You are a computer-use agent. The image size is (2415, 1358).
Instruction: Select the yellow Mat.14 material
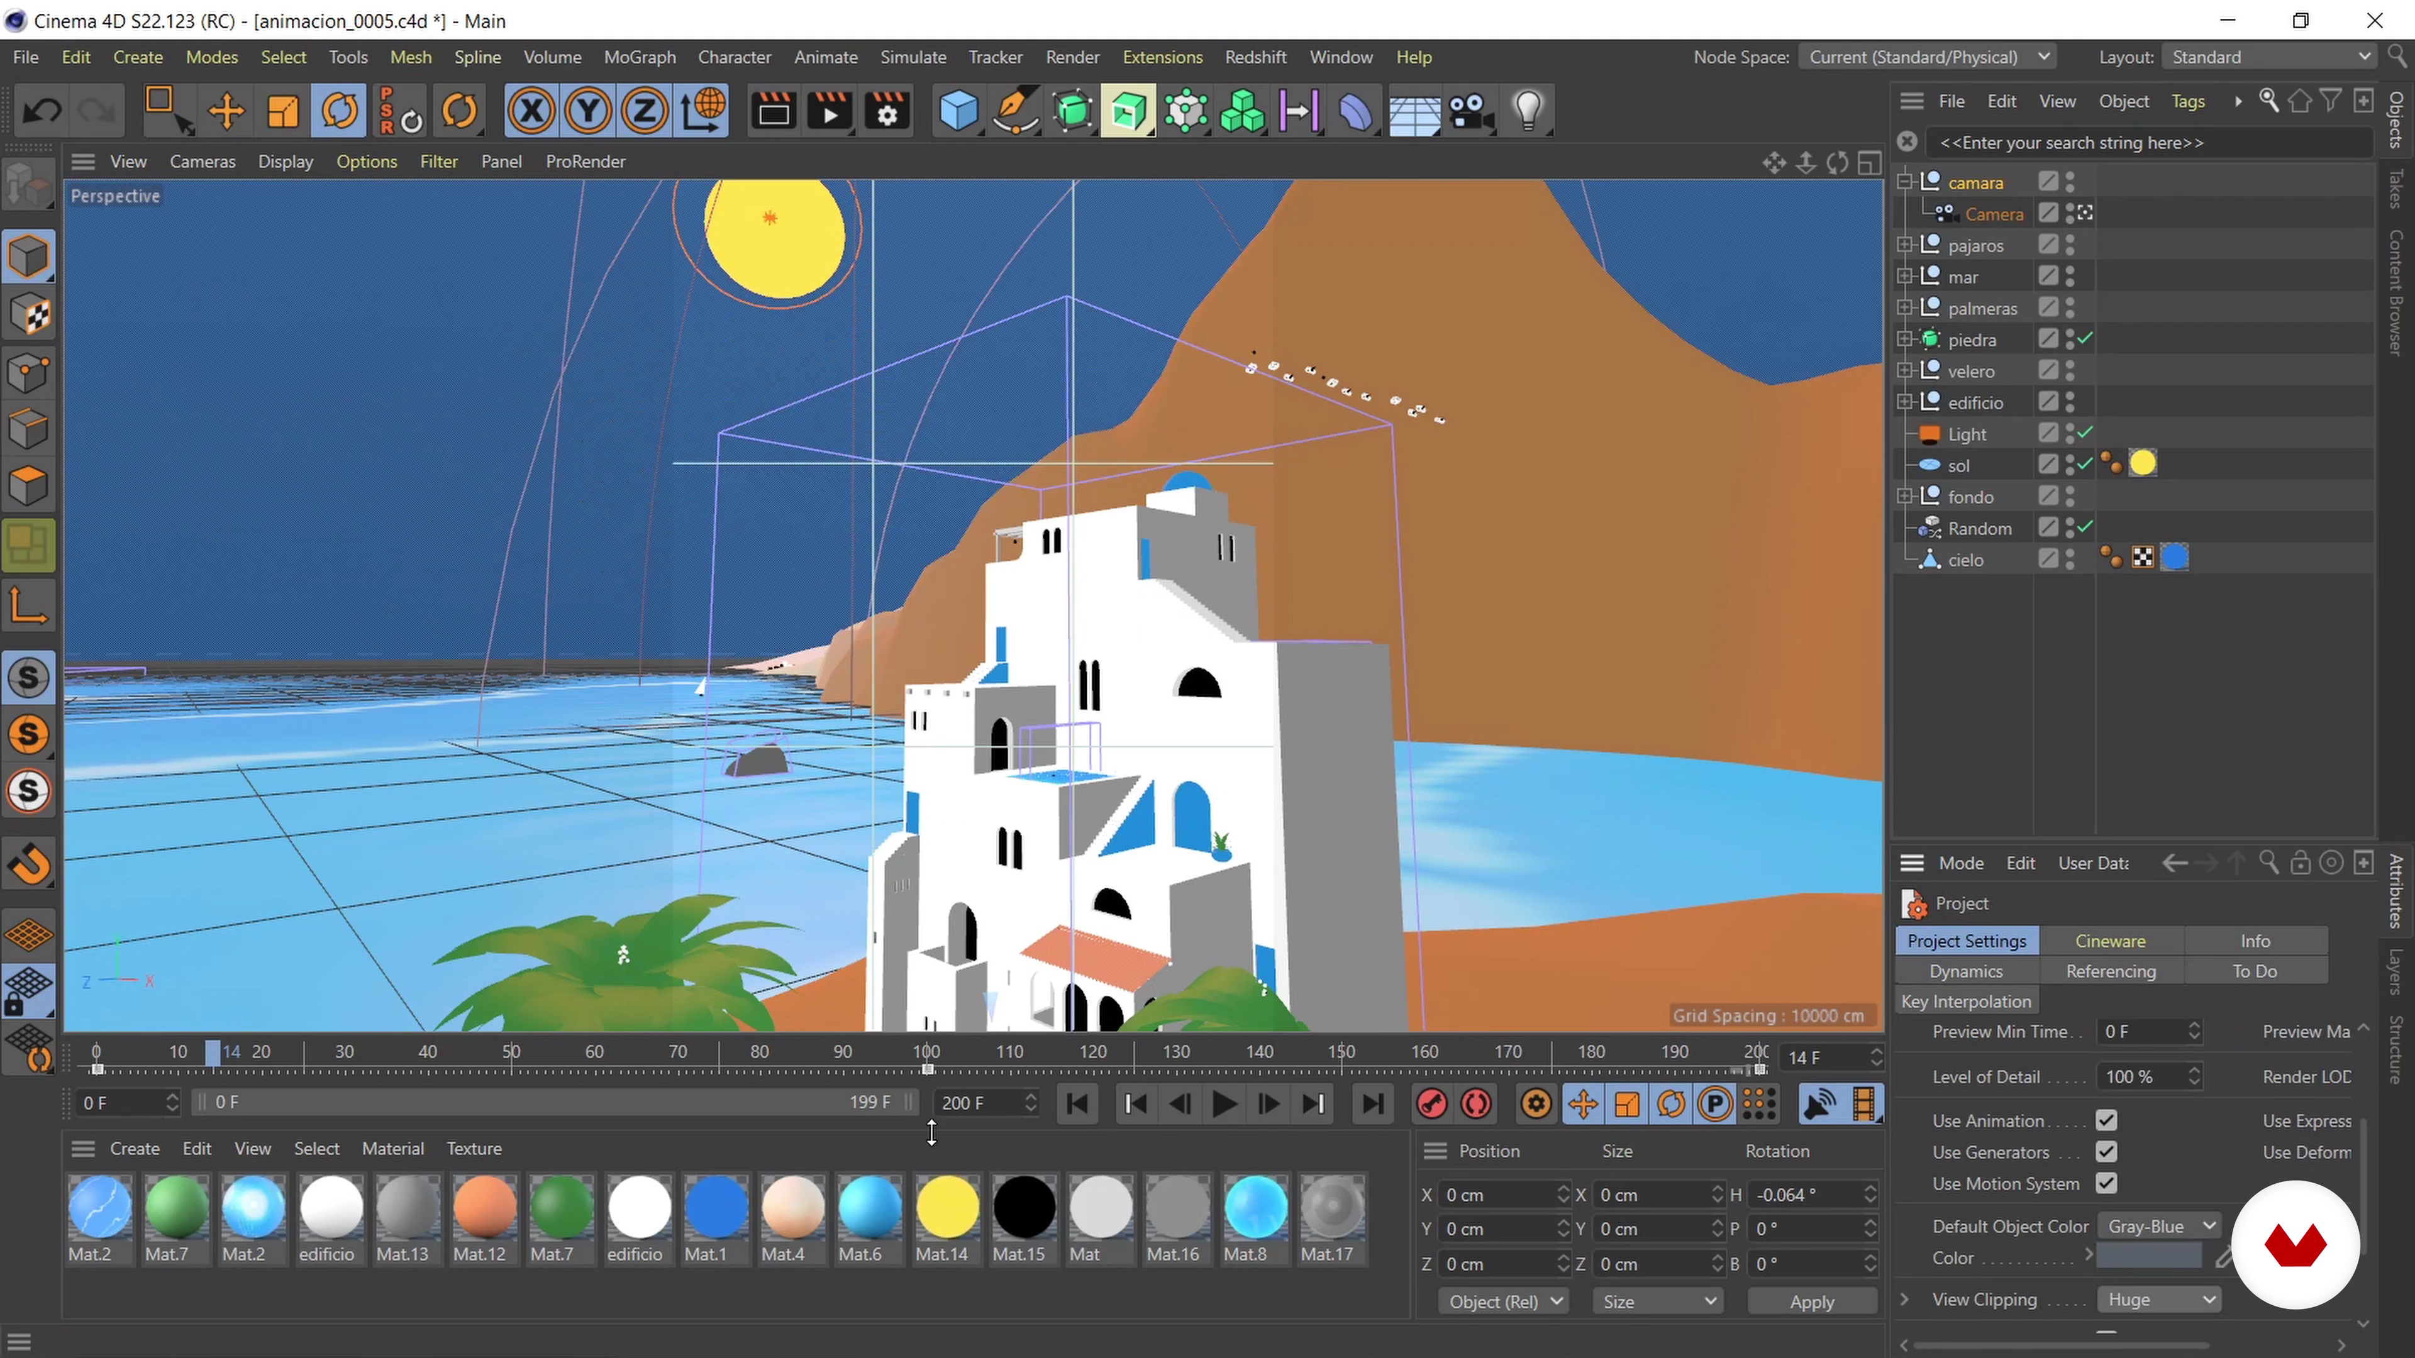[x=946, y=1219]
